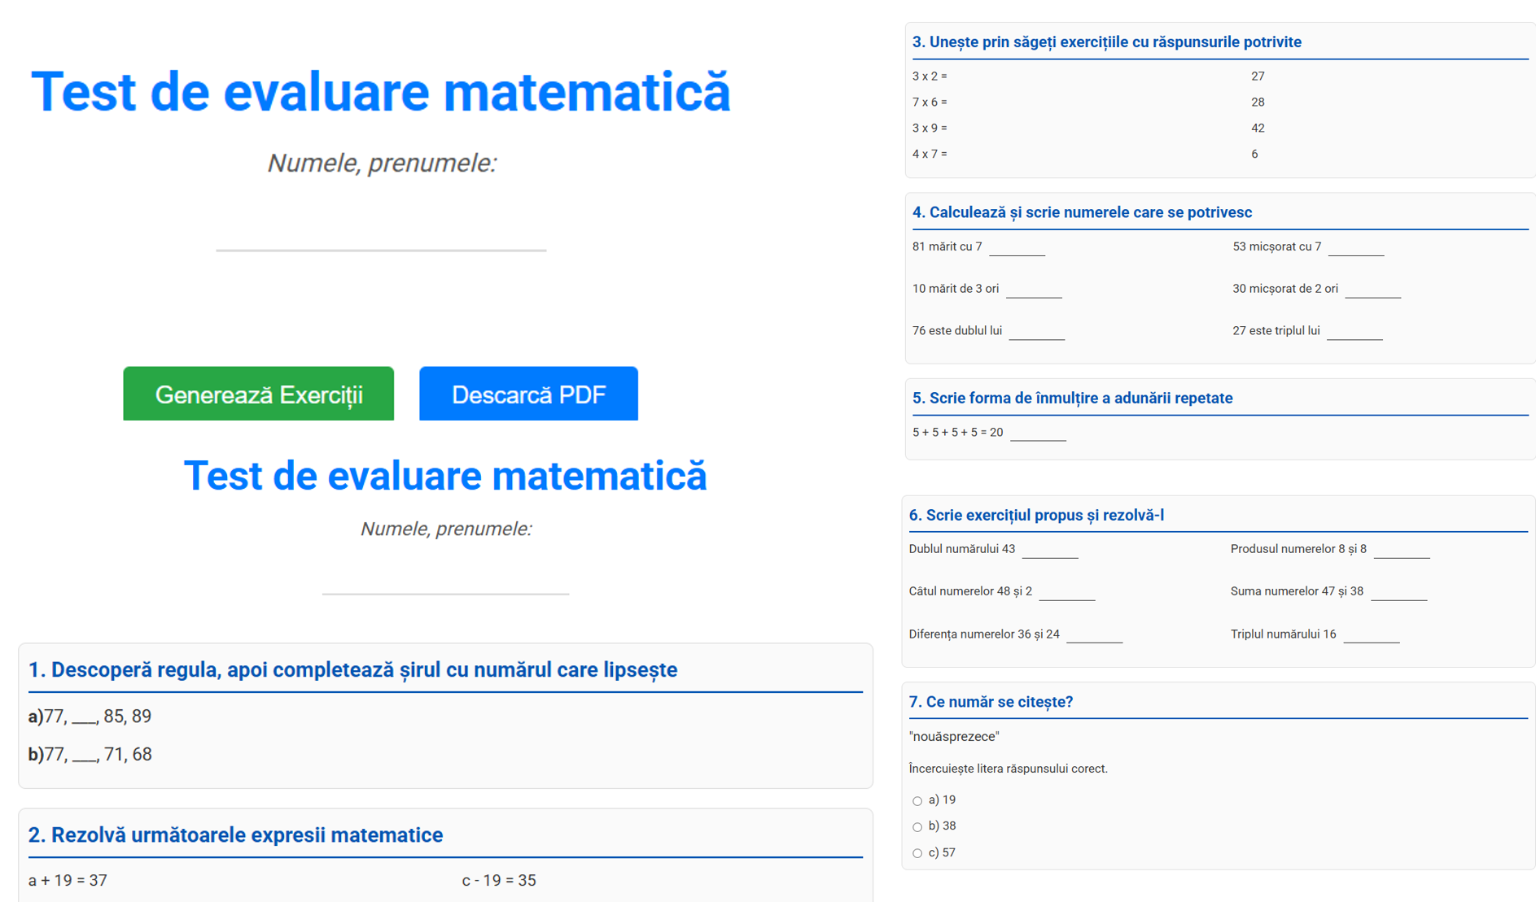Click the blue Descarcă PDF button

[528, 394]
